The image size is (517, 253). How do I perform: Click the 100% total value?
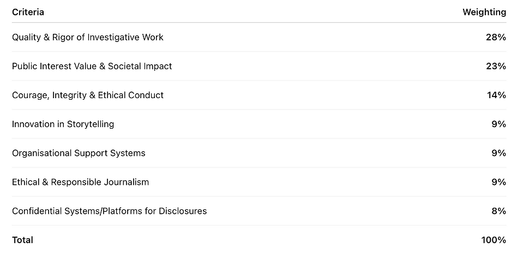494,240
